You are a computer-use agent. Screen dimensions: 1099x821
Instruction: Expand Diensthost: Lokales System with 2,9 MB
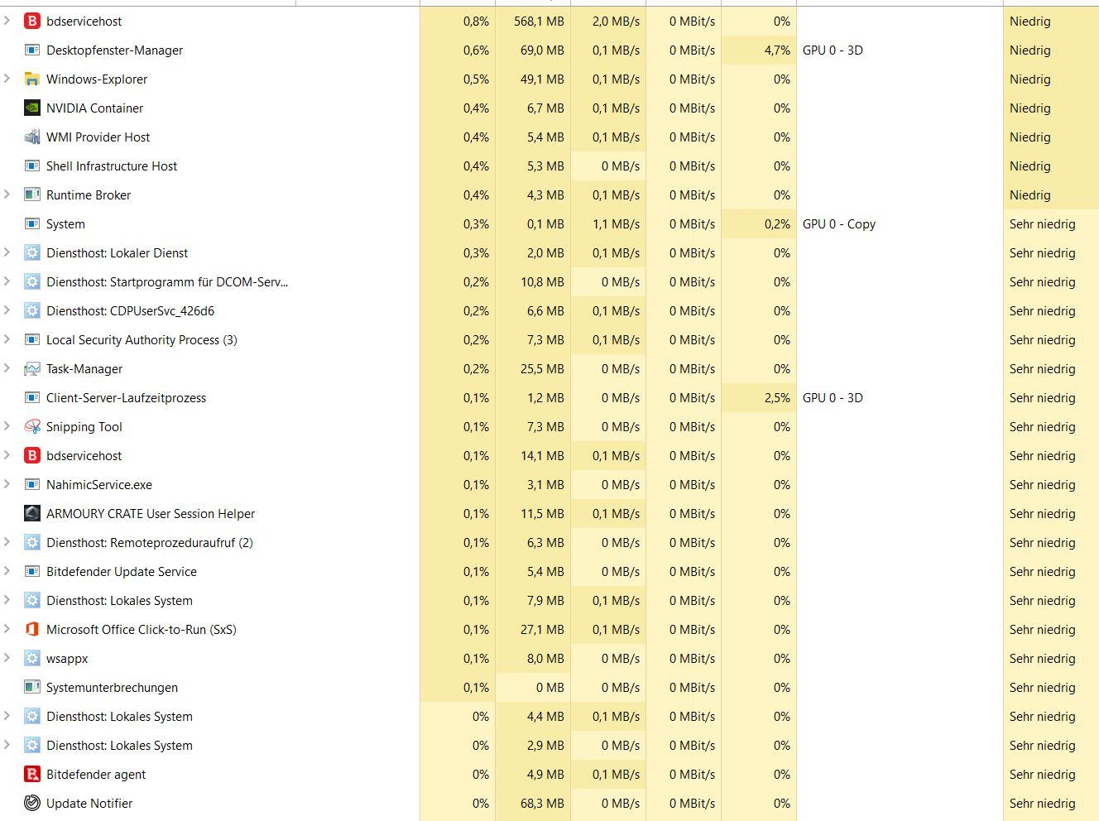click(x=7, y=745)
